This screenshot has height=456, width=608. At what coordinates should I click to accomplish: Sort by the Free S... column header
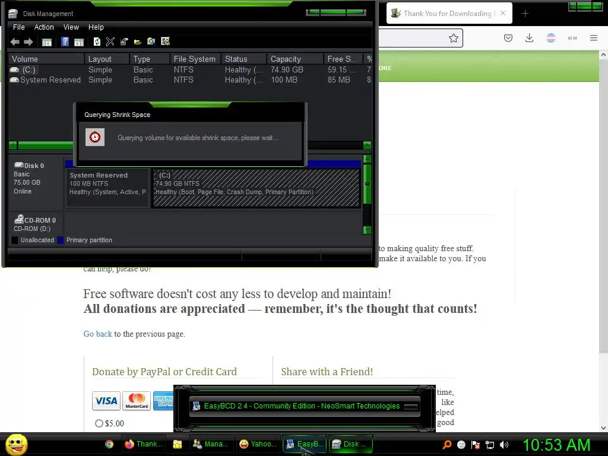click(x=344, y=59)
